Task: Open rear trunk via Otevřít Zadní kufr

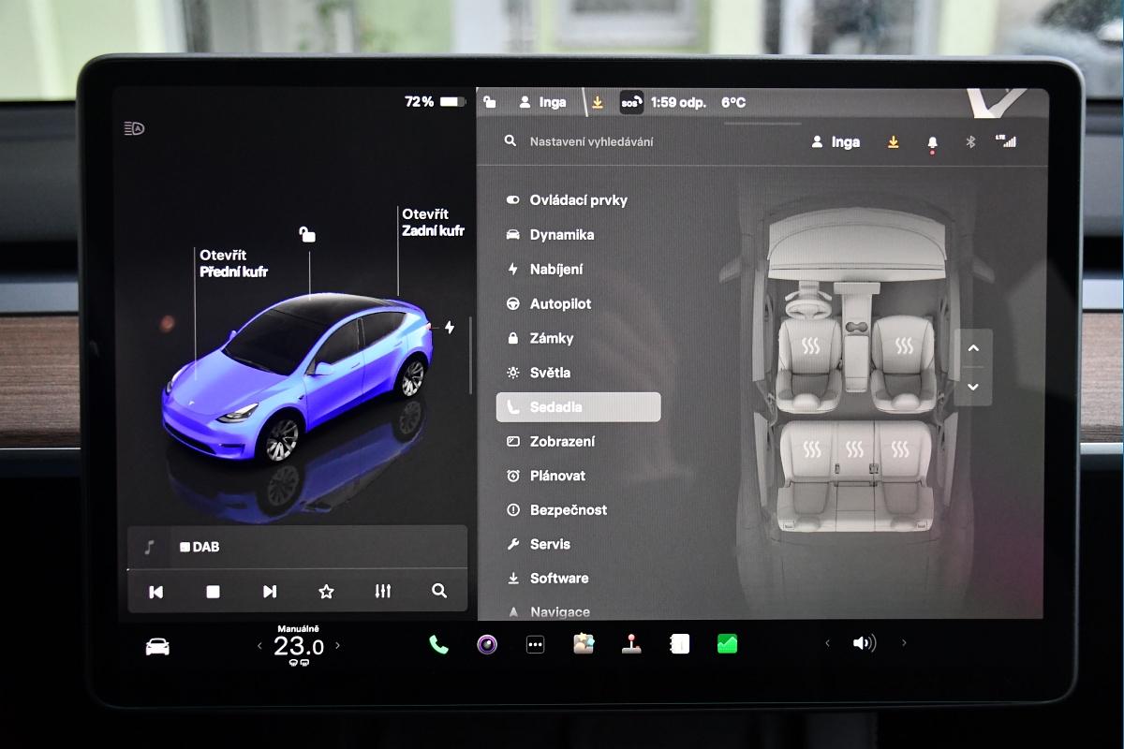Action: tap(433, 222)
